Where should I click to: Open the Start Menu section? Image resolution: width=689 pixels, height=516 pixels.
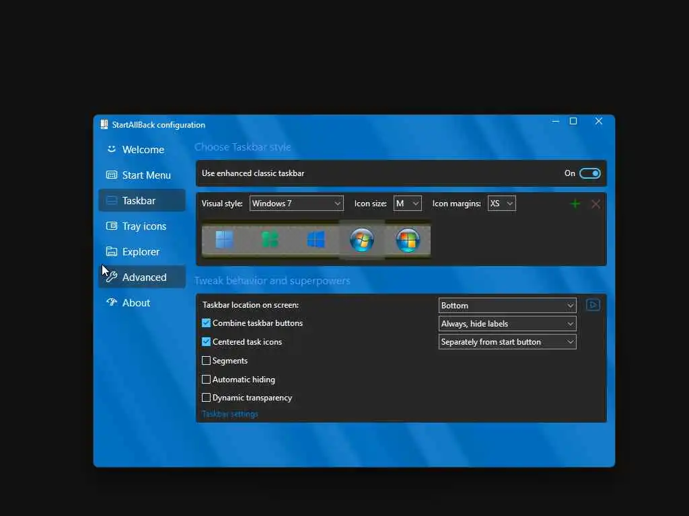(x=142, y=175)
